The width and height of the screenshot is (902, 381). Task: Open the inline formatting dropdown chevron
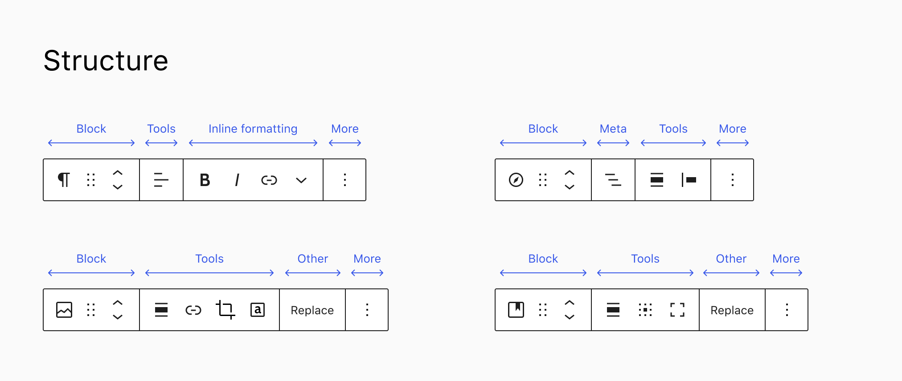tap(301, 181)
